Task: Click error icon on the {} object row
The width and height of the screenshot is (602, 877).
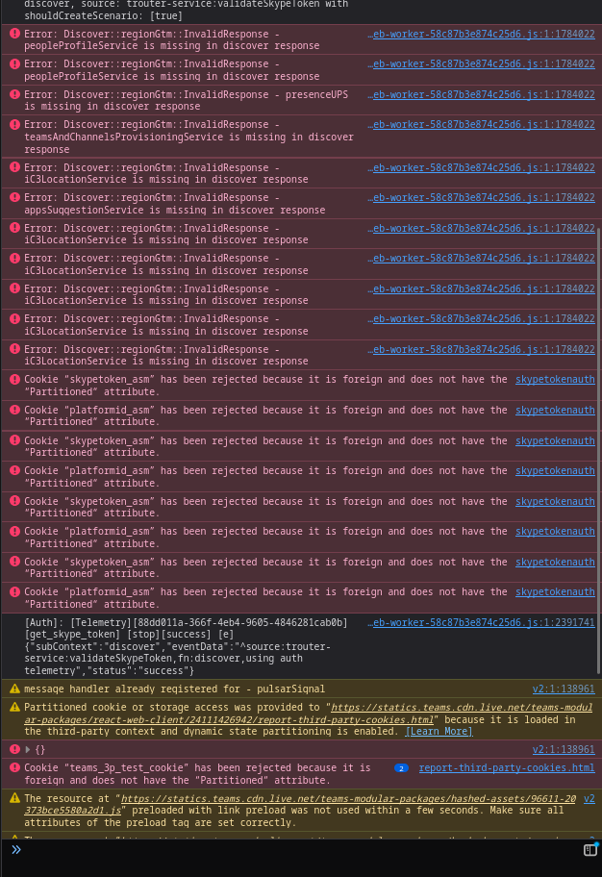Action: pyautogui.click(x=15, y=749)
